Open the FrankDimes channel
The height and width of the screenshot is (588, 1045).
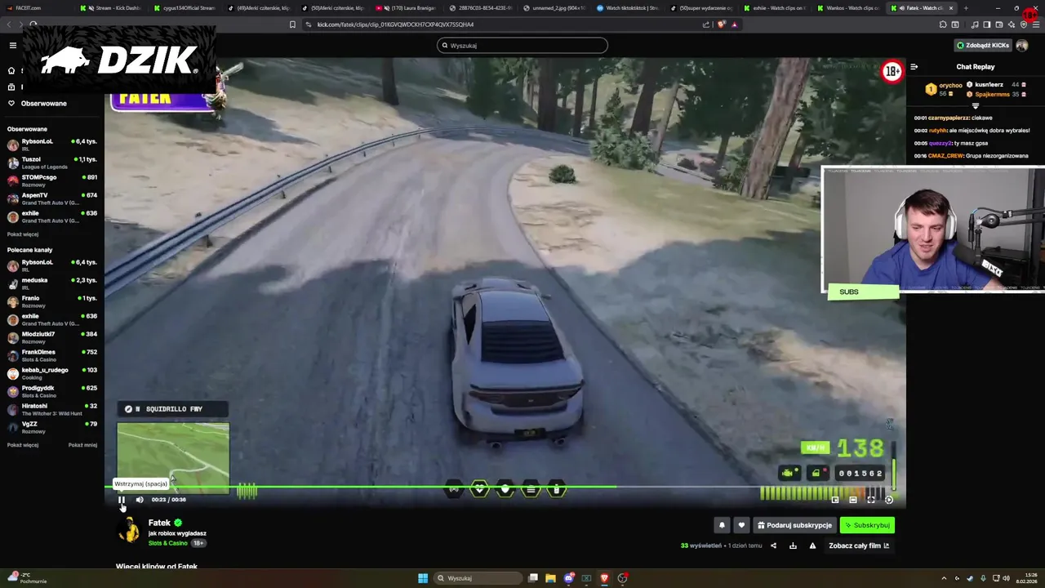tap(52, 356)
